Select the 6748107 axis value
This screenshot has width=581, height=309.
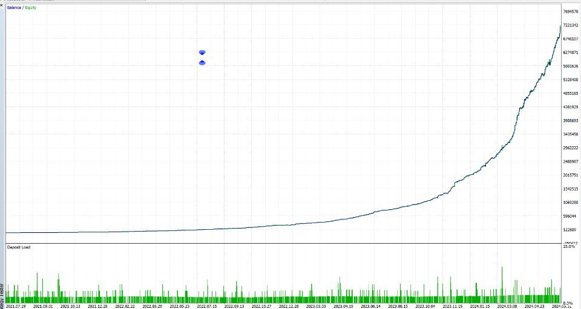point(571,39)
